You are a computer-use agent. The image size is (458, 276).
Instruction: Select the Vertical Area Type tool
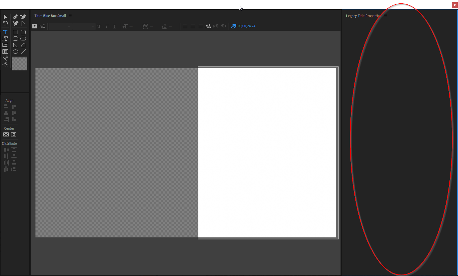(x=5, y=52)
